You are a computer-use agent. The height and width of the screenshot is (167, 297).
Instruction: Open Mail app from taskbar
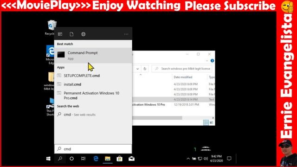point(131,159)
